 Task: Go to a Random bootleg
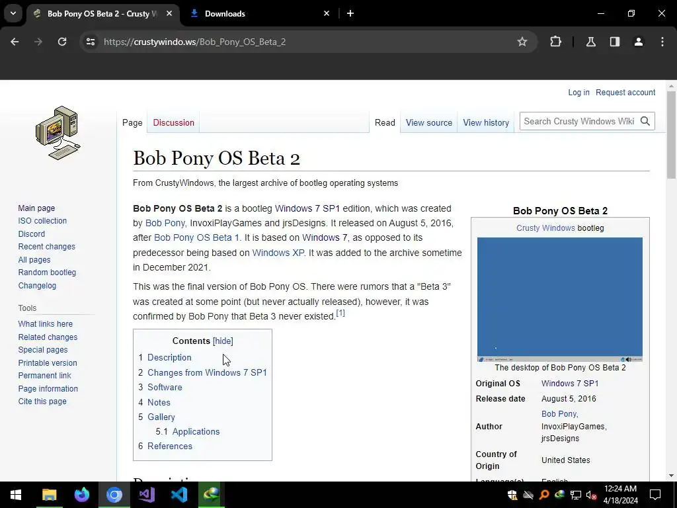point(47,273)
